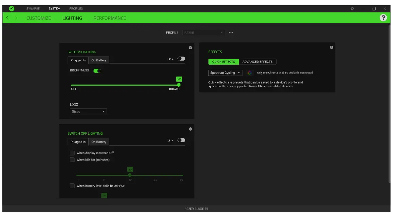This screenshot has width=399, height=213.
Task: Click the Razer Blade 15 device label
Action: pos(196,209)
